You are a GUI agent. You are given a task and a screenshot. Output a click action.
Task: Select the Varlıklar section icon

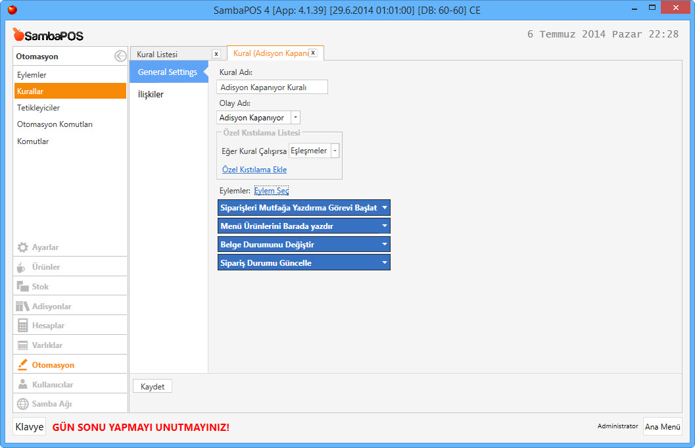22,345
